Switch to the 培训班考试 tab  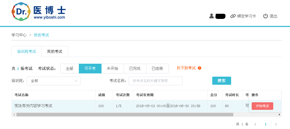(x=27, y=51)
